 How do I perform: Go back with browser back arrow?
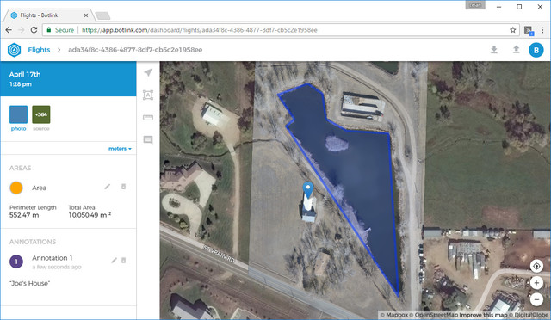click(9, 30)
